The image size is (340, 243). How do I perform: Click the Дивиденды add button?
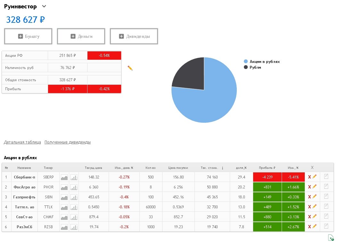[134, 36]
